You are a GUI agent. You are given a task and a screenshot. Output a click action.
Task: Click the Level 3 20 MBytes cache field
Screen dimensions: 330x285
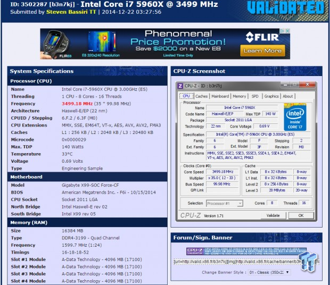click(277, 190)
